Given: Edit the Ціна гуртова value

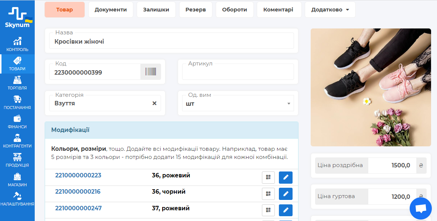Looking at the screenshot, I should pyautogui.click(x=392, y=197).
